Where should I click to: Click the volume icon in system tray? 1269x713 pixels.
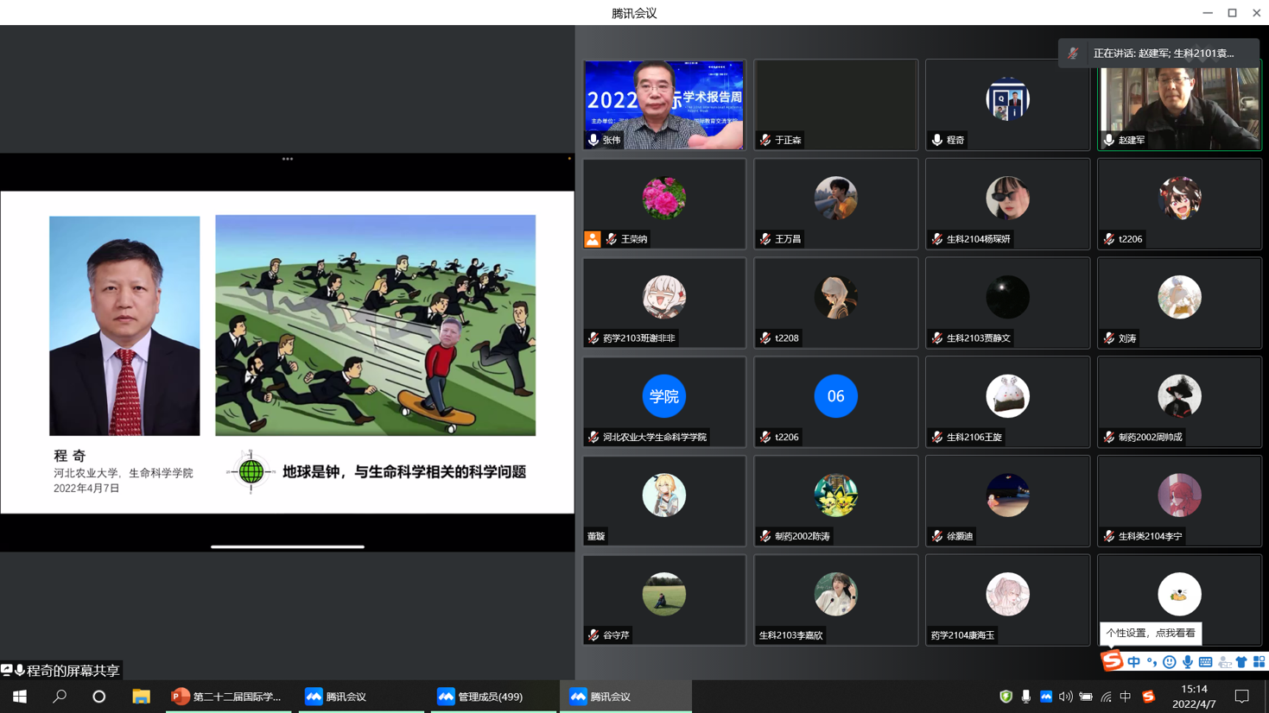(1066, 697)
